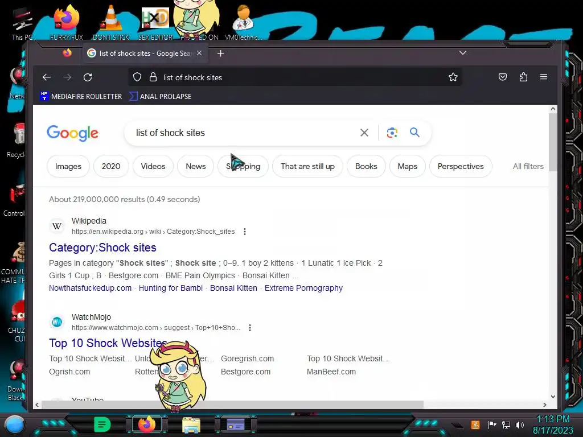The width and height of the screenshot is (583, 437).
Task: Open the Save to Pocket icon
Action: (503, 77)
